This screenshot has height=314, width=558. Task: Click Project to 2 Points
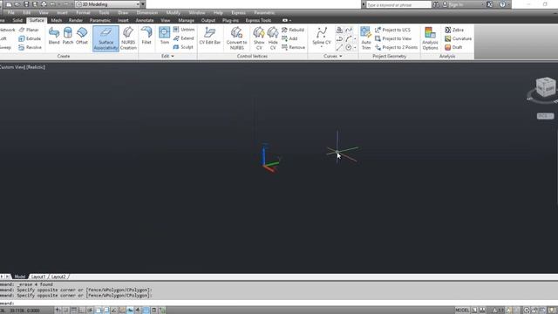coord(396,47)
